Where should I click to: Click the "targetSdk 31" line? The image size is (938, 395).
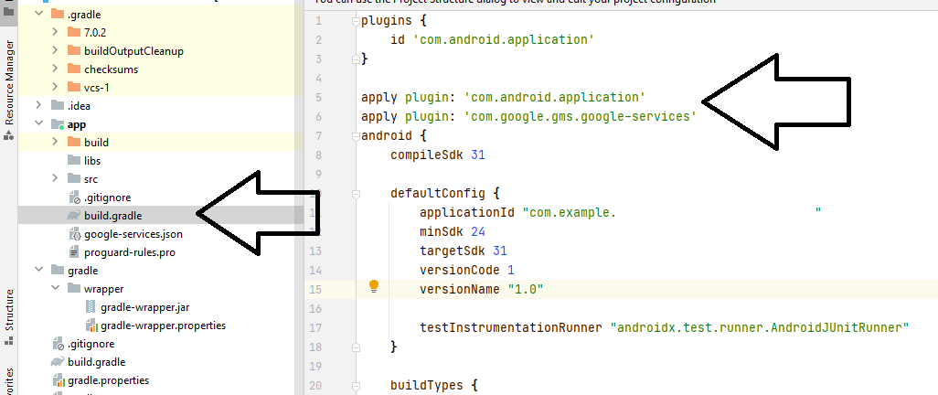(x=463, y=251)
